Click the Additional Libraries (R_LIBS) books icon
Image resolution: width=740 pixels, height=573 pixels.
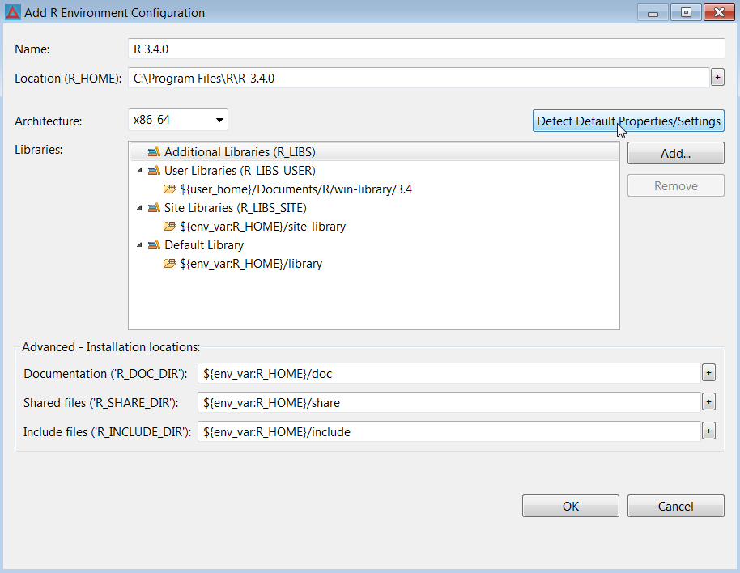pos(154,152)
